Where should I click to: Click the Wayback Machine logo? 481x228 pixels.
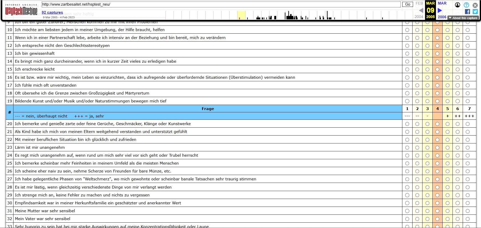(x=21, y=10)
